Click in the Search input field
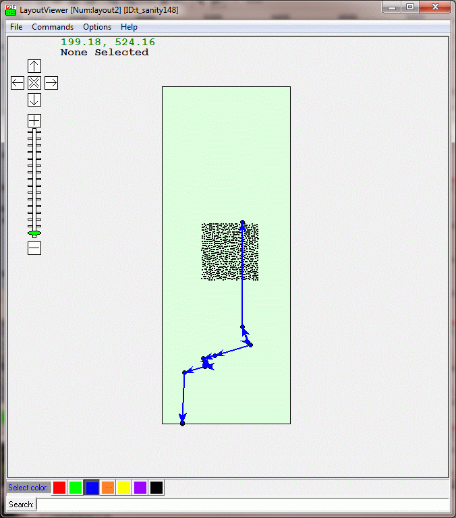 click(241, 505)
